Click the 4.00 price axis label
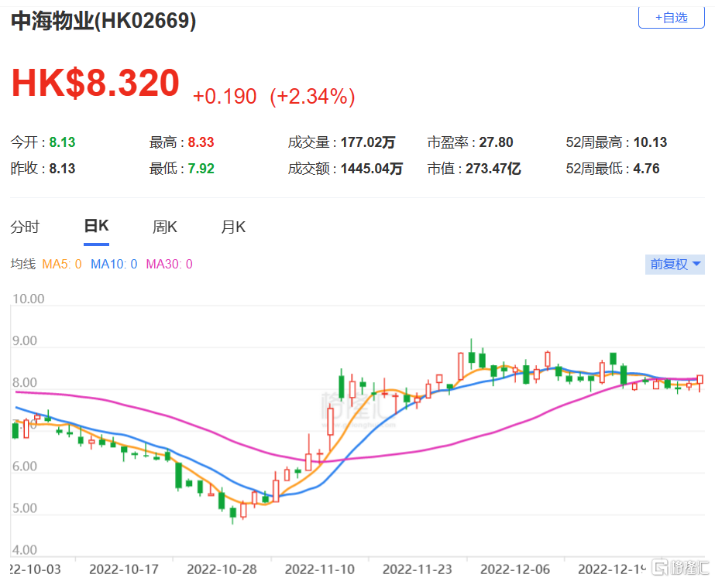This screenshot has width=715, height=581. [25, 550]
